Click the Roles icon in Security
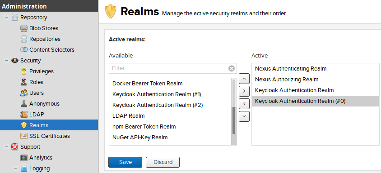The width and height of the screenshot is (381, 173). (23, 82)
